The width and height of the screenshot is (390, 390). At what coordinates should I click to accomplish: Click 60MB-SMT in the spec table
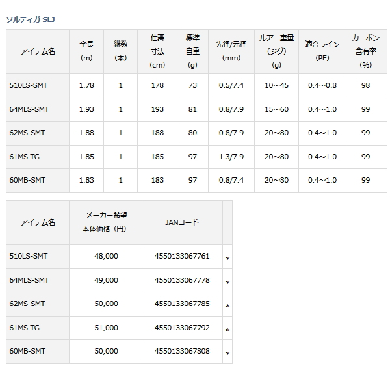(27, 180)
